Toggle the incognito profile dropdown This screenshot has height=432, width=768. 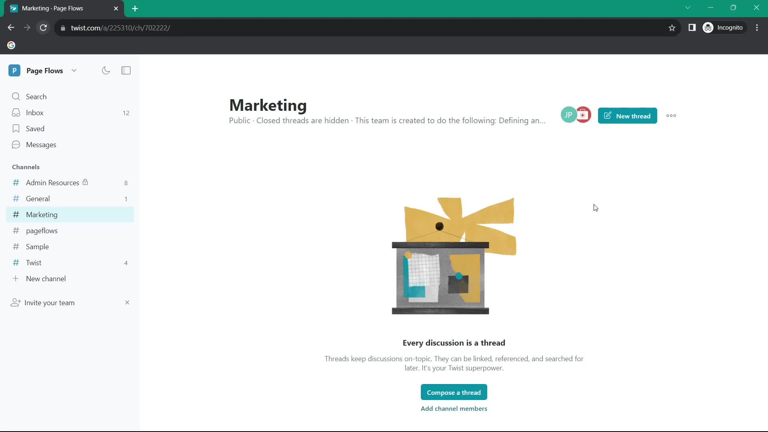pyautogui.click(x=724, y=28)
